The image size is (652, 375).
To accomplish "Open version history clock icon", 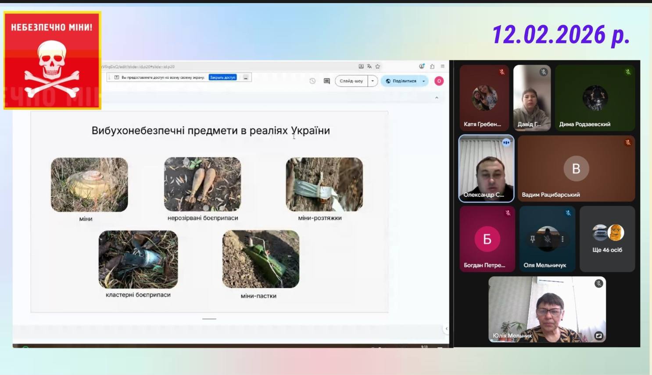I will 312,81.
